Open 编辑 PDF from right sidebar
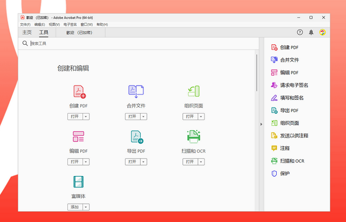Viewport: 346px width, 222px height. 285,72
